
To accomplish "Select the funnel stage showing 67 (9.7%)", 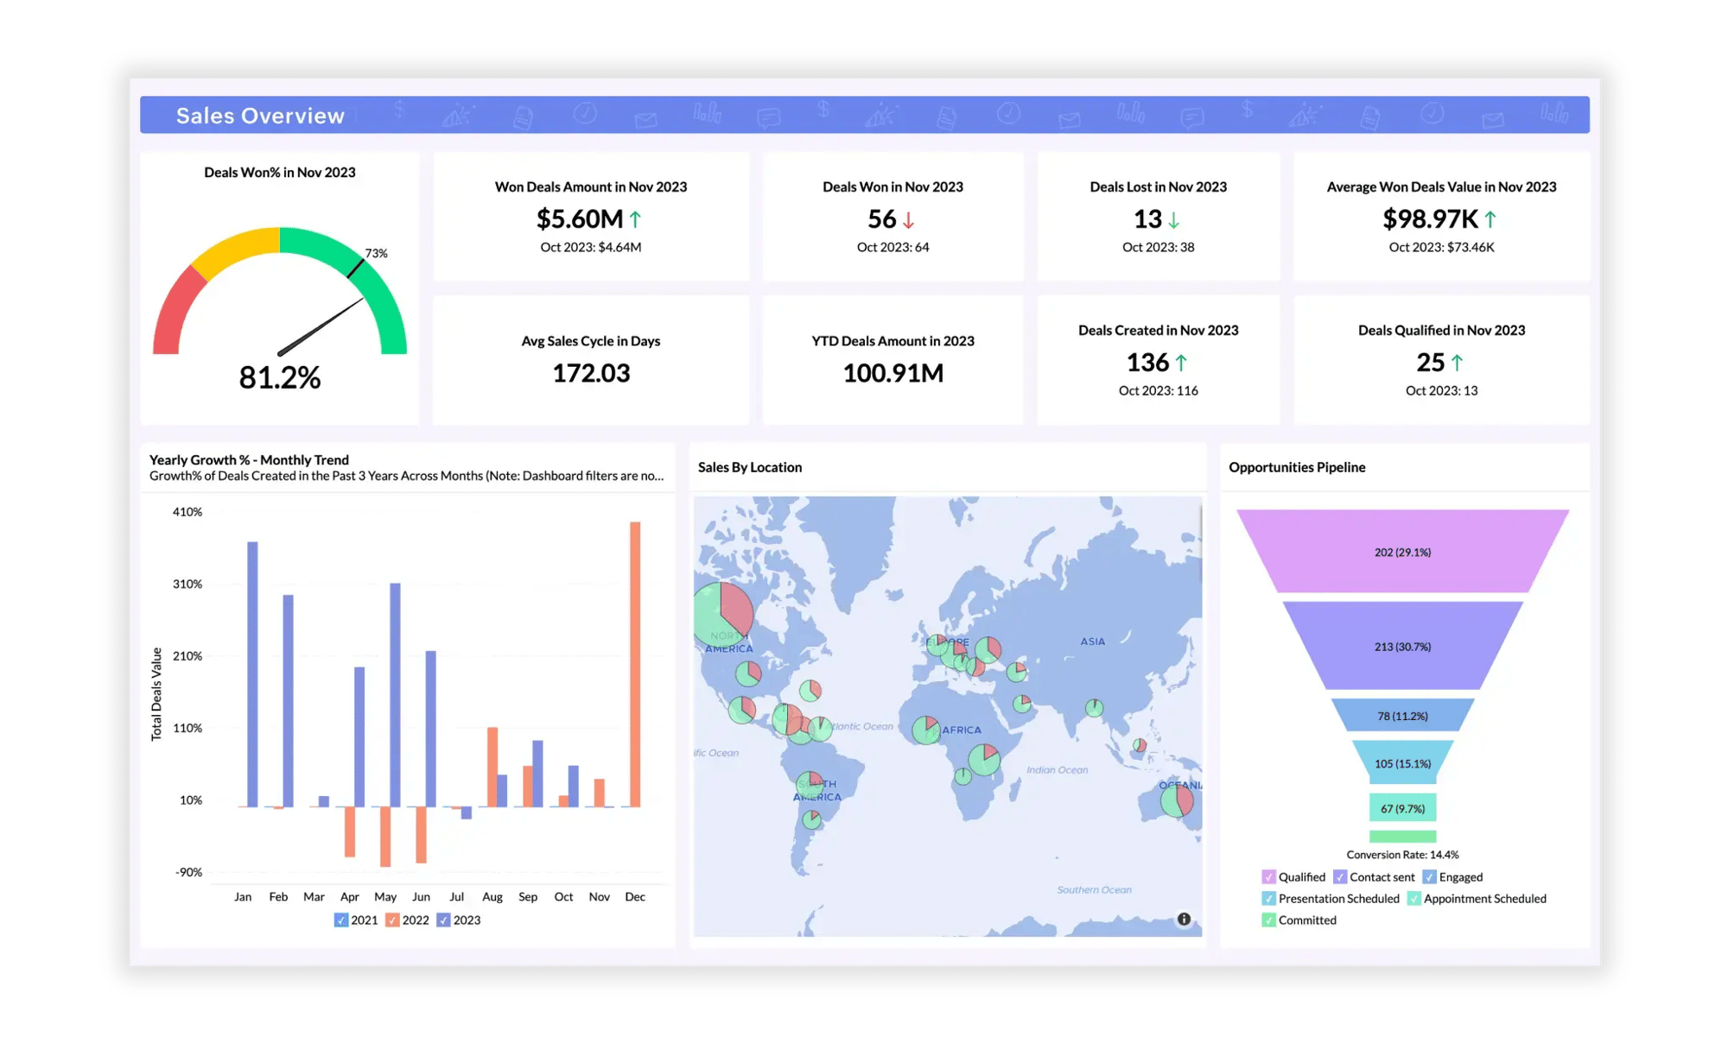I will tap(1402, 808).
